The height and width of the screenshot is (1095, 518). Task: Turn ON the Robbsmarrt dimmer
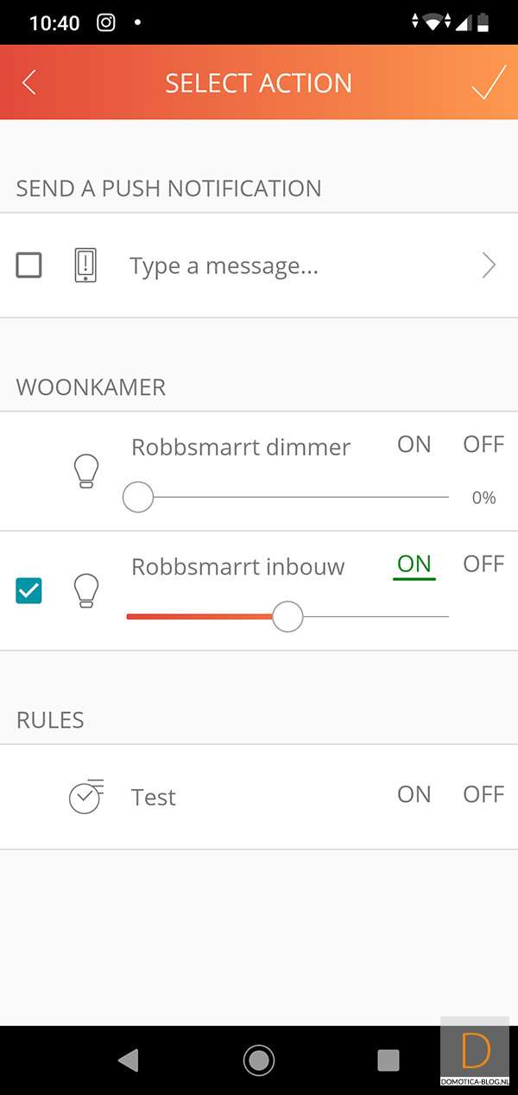(x=414, y=445)
